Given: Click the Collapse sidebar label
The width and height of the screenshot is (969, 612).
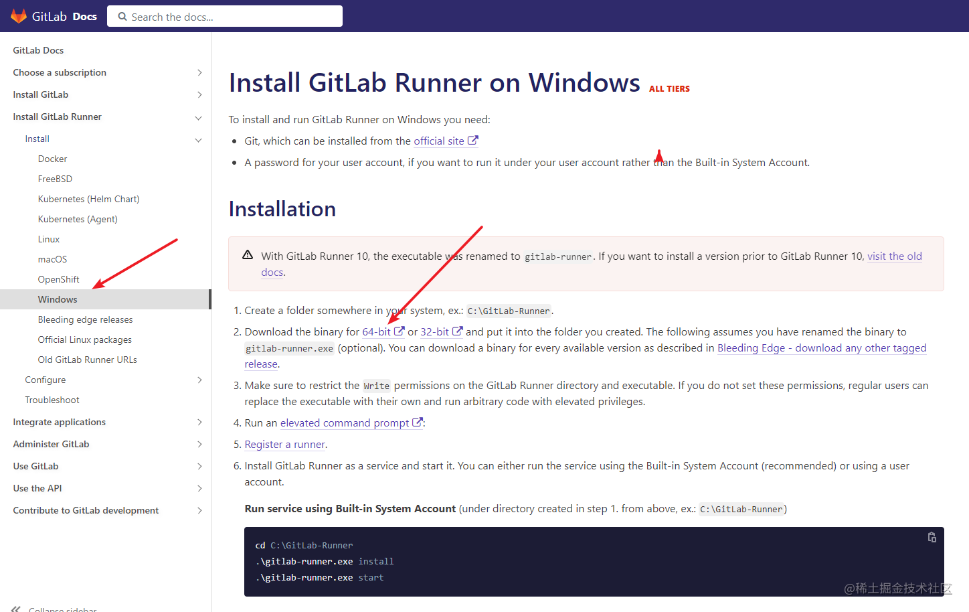Looking at the screenshot, I should pyautogui.click(x=63, y=609).
